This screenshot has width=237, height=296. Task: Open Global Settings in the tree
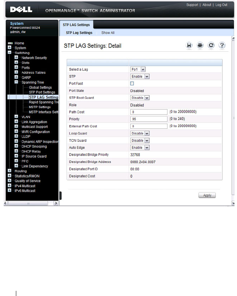[x=40, y=87]
